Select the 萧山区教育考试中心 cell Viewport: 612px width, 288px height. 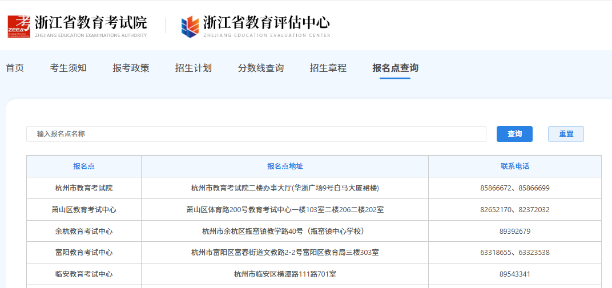tap(84, 210)
